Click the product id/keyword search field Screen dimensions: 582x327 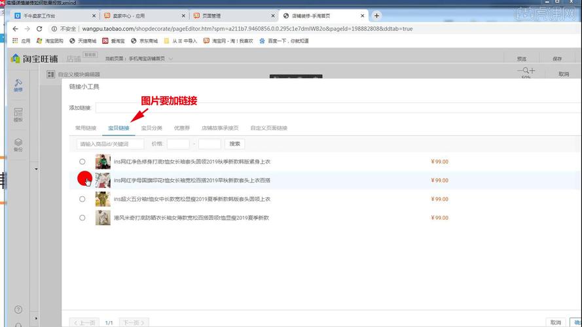pyautogui.click(x=110, y=144)
